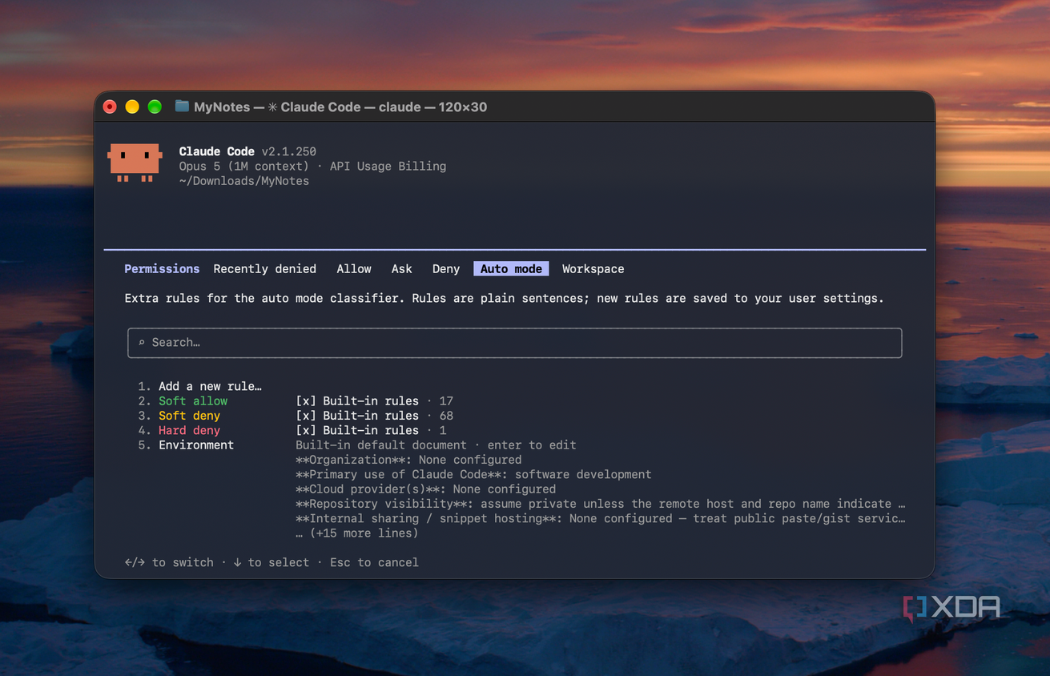
Task: Open the Deny tab
Action: coord(446,269)
